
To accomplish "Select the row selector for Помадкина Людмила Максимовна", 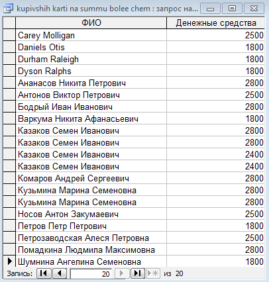I will [x=9, y=250].
